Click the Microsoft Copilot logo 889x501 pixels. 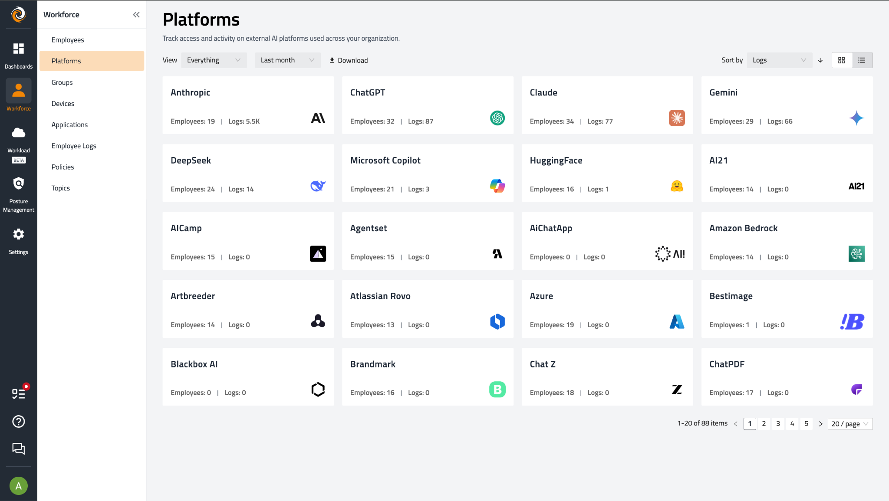click(x=497, y=186)
